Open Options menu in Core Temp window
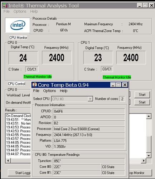155x179 pixels. (49, 91)
